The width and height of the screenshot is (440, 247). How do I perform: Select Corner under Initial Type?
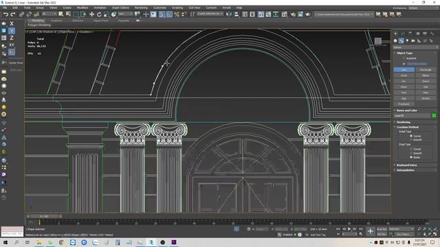(411, 136)
